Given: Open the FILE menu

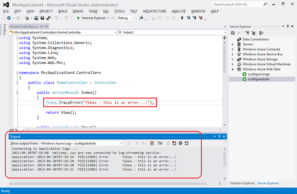Looking at the screenshot, I should (x=6, y=11).
